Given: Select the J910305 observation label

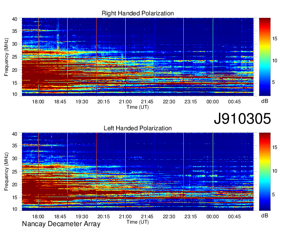Looking at the screenshot, I should [242, 118].
